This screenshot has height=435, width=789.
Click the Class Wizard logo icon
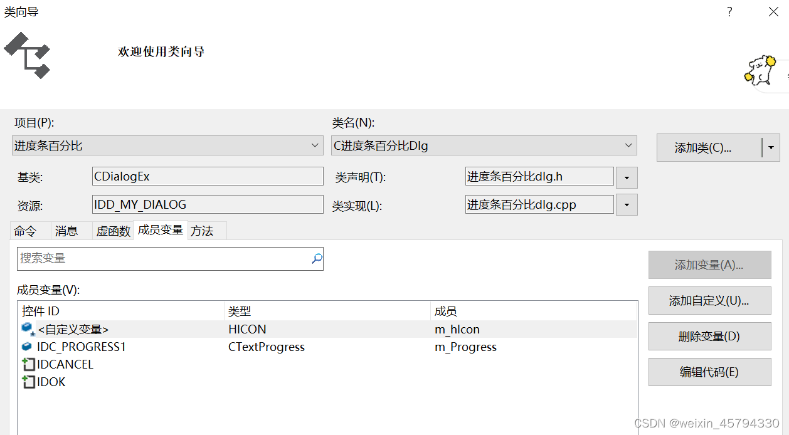tap(26, 55)
